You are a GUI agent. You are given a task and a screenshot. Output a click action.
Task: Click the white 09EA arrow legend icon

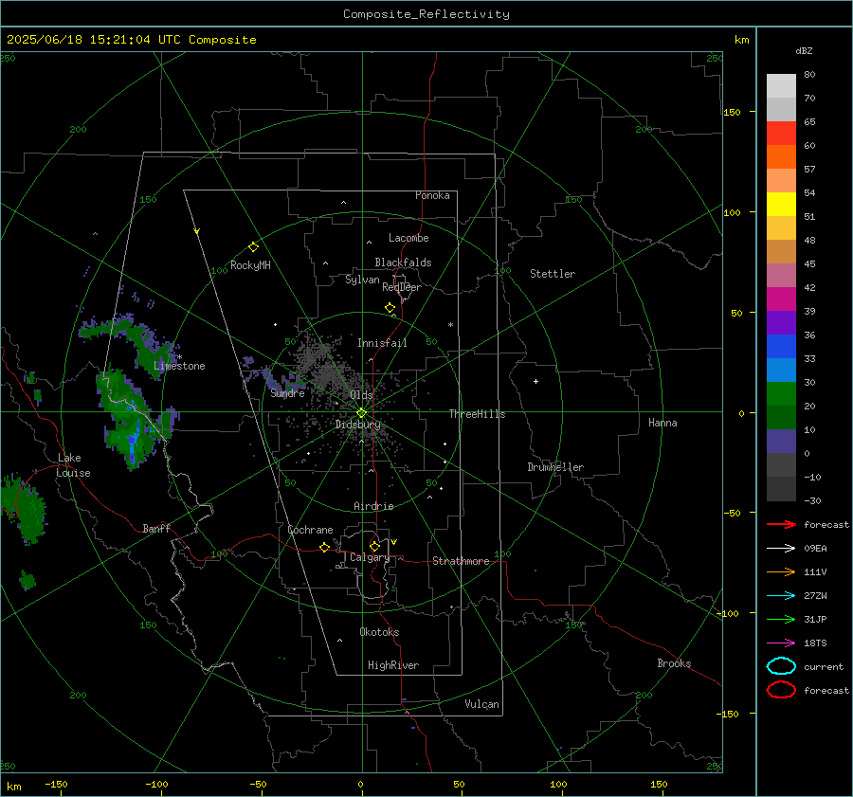pos(781,548)
